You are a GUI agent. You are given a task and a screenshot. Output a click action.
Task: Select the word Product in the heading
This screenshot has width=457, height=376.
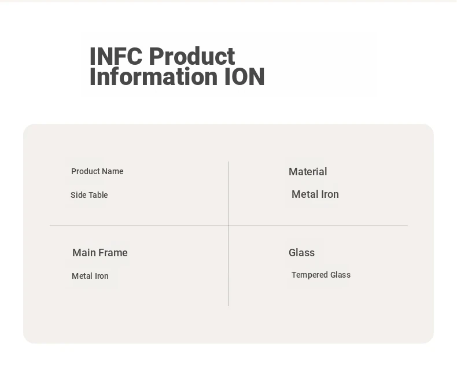point(191,57)
